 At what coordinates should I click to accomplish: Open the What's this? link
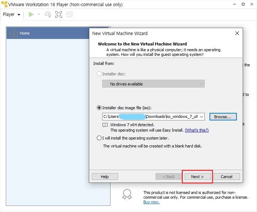coord(197,130)
